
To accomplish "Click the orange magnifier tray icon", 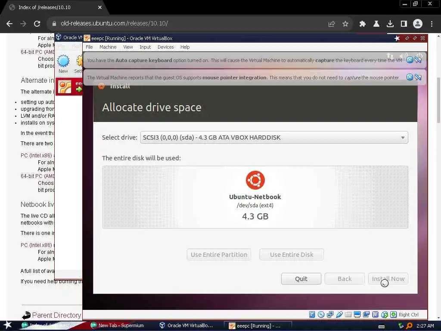I will [409, 326].
